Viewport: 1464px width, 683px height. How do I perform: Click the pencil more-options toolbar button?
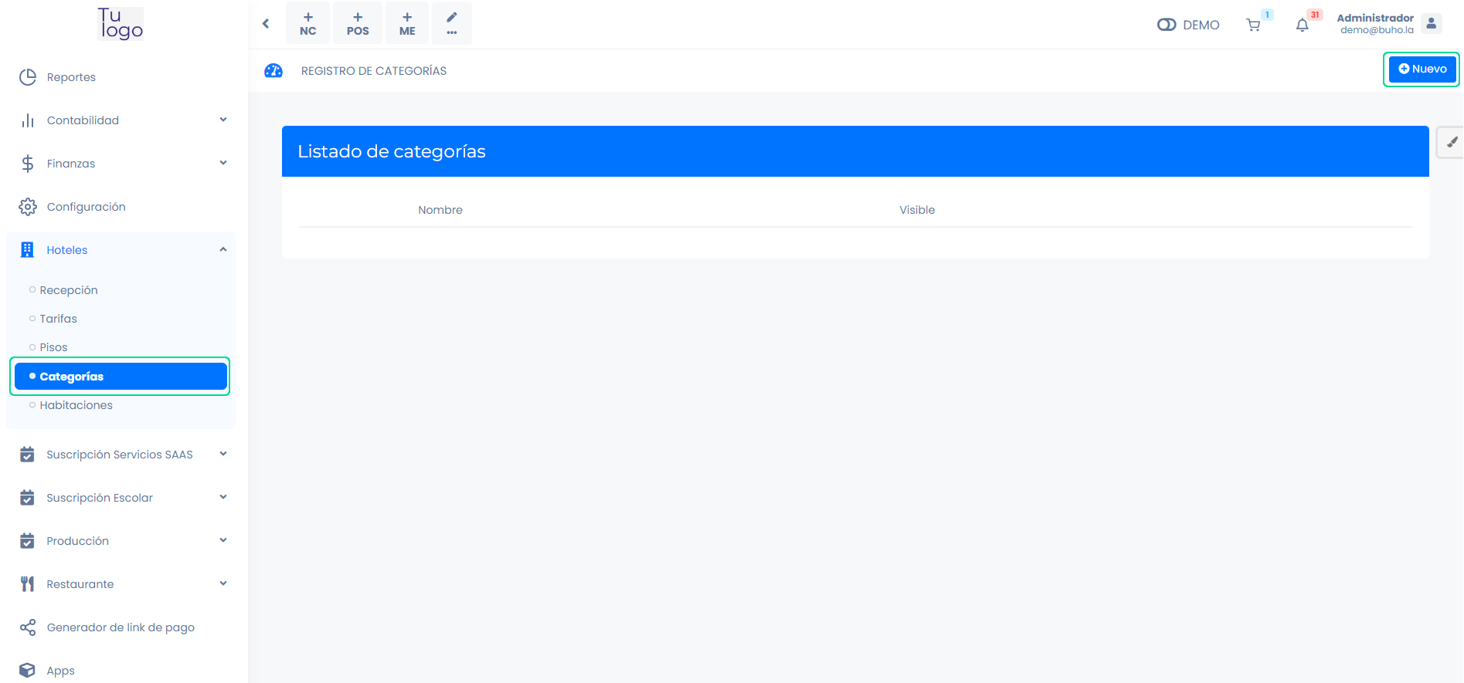pos(452,23)
